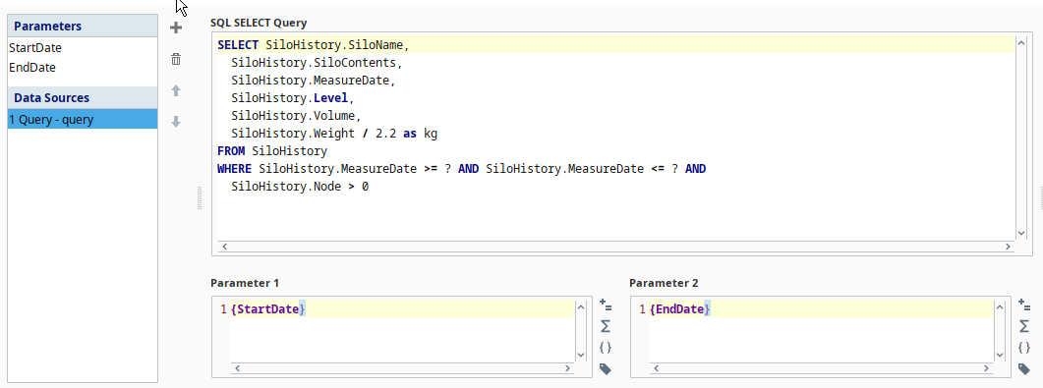Click the 'FROM SiloHistory' query line
The width and height of the screenshot is (1043, 388).
(272, 151)
